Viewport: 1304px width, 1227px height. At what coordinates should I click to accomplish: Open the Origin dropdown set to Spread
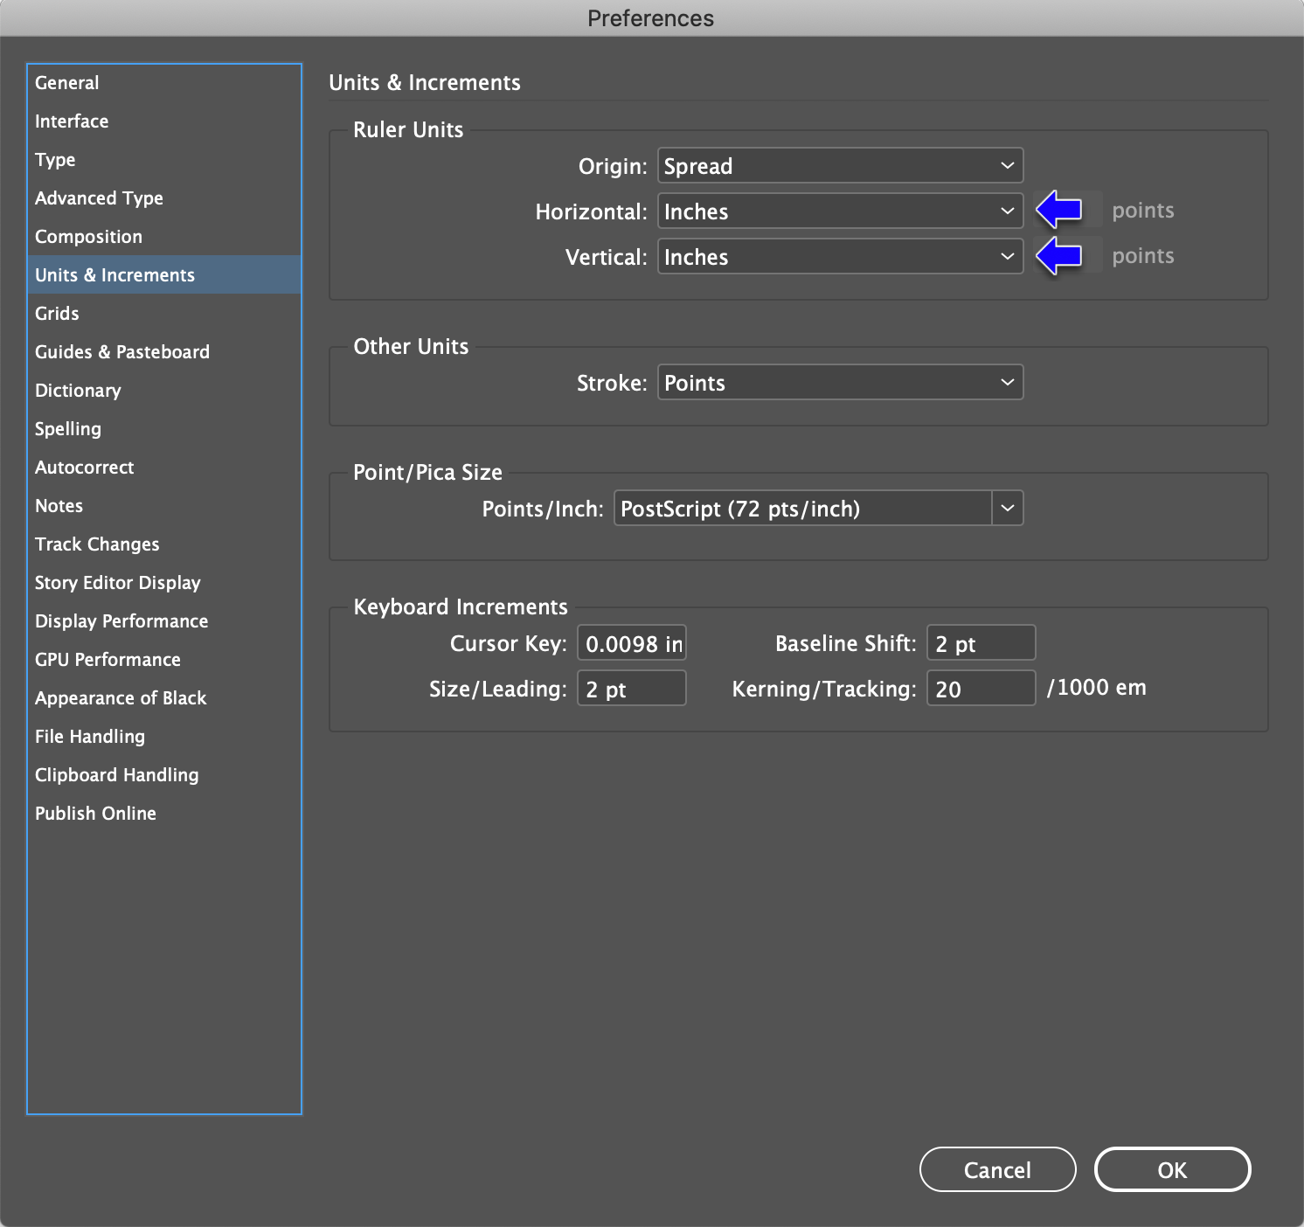tap(840, 166)
